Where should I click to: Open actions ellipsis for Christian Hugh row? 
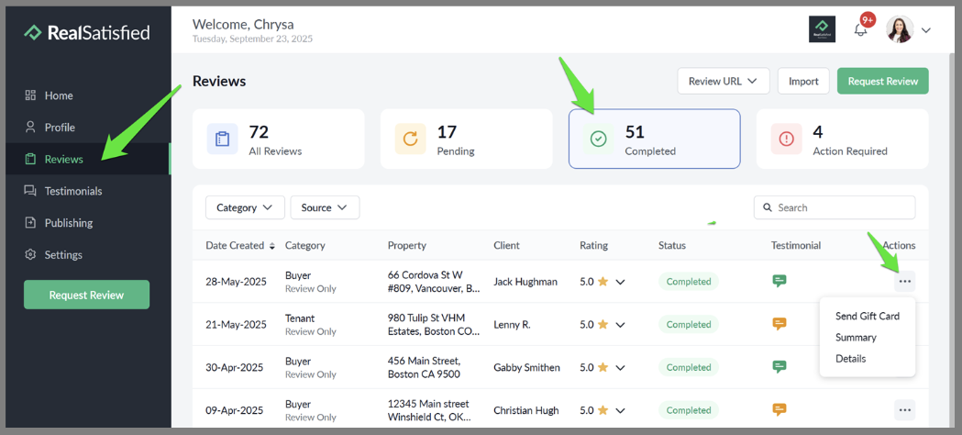(904, 410)
